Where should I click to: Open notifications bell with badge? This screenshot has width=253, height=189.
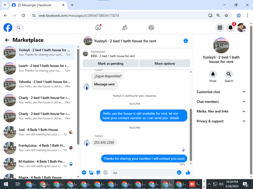[x=231, y=28]
